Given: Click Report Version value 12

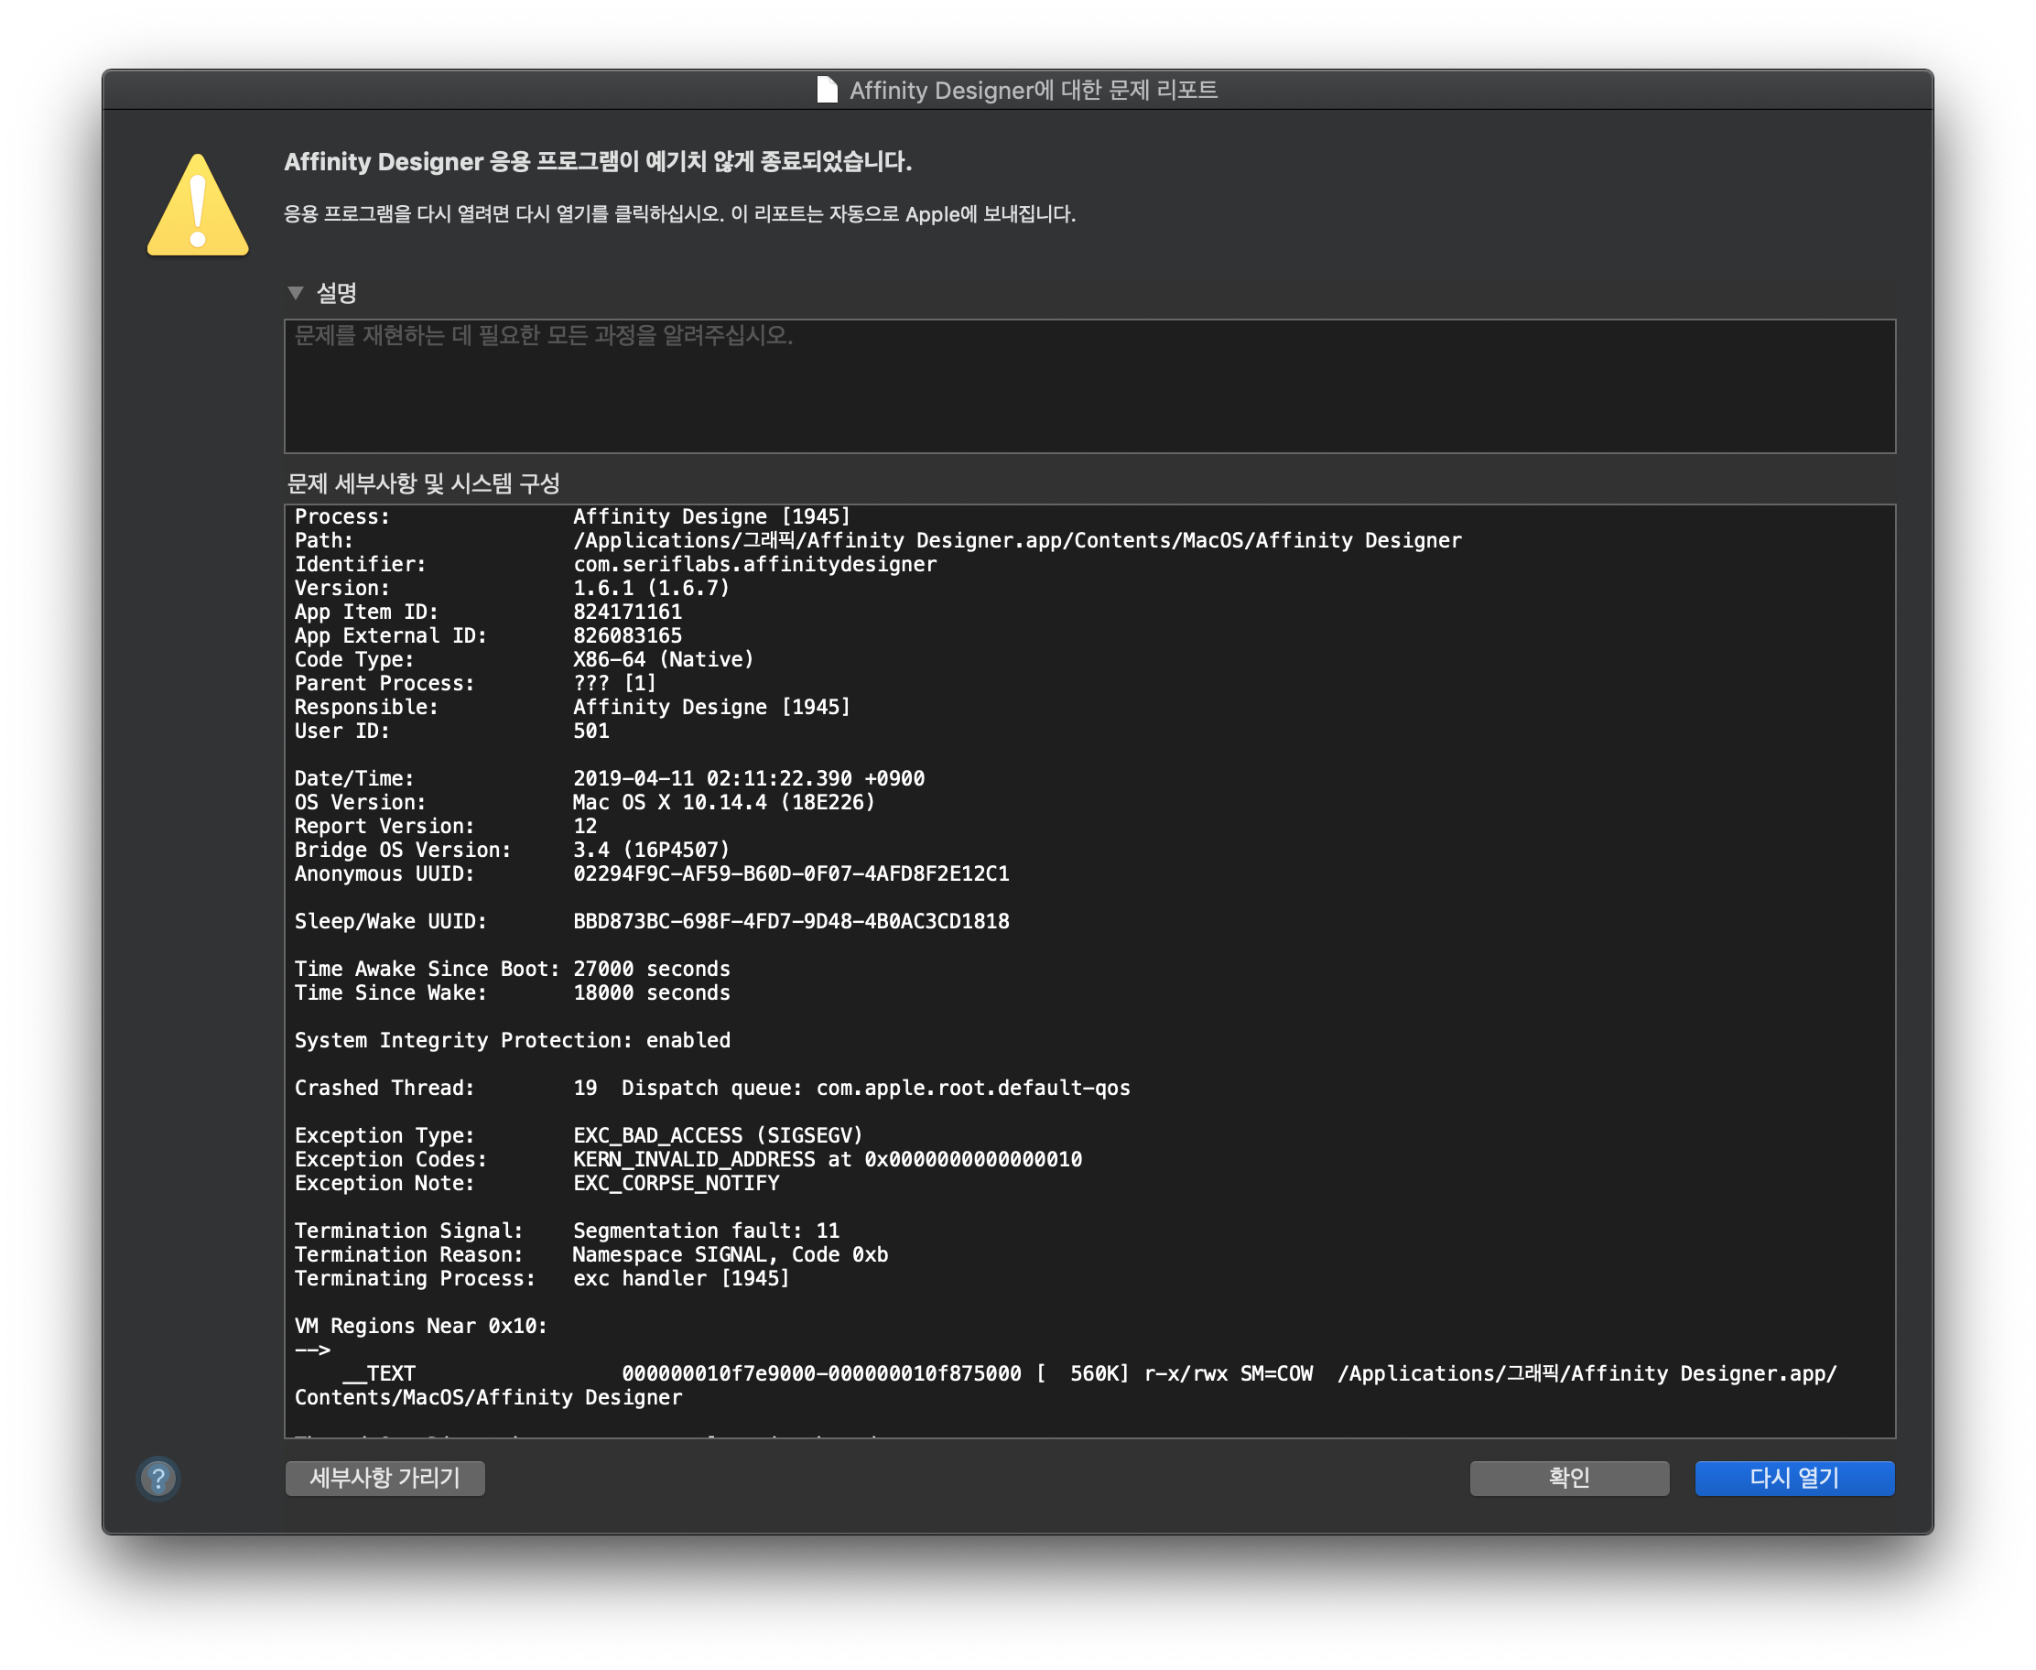Looking at the screenshot, I should click(585, 827).
